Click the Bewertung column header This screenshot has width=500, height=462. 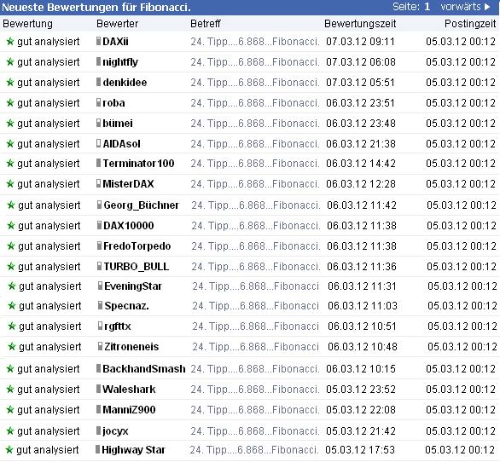(28, 24)
